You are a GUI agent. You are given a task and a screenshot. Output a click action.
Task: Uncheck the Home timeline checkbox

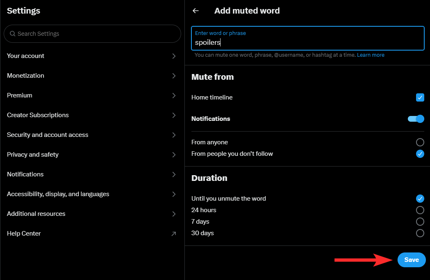point(420,97)
